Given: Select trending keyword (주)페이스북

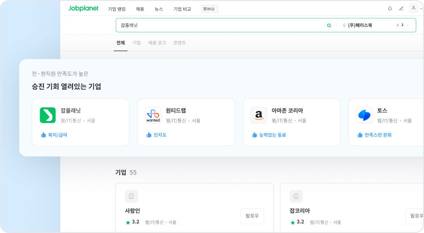Looking at the screenshot, I should coord(360,25).
